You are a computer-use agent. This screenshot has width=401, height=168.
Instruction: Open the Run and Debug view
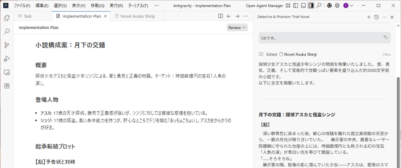(7, 59)
